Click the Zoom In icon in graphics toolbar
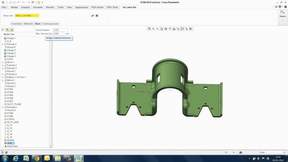288x162 pixels. (x=153, y=29)
